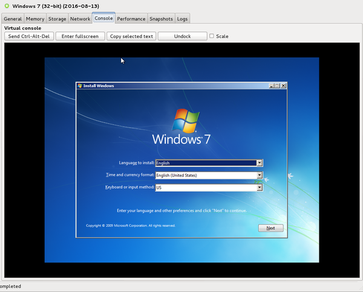Click Next in Windows installer
Viewport: 363px width, 292px height.
[x=270, y=228]
